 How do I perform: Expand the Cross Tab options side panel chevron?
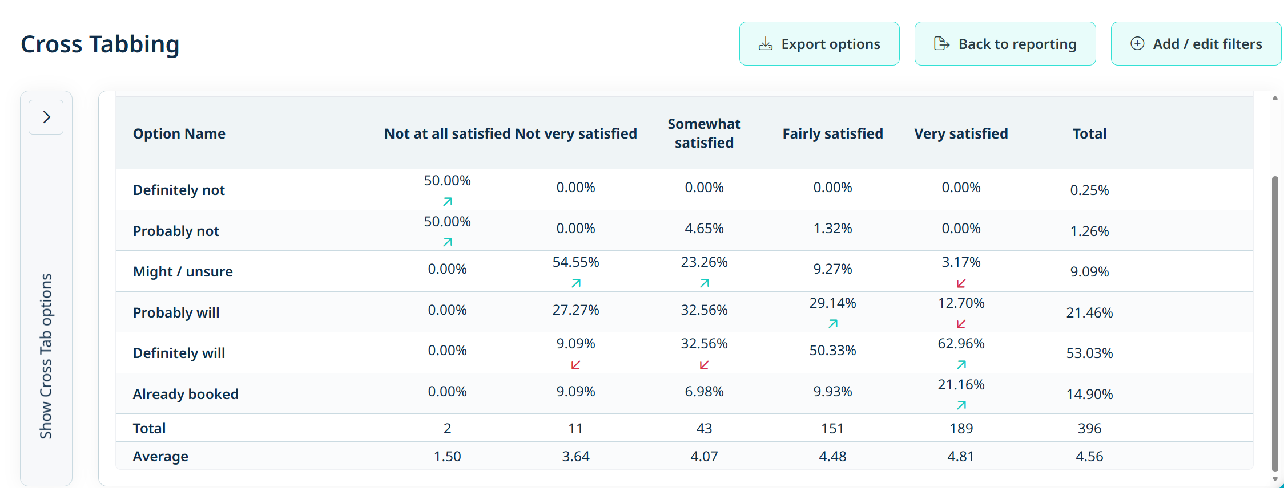click(46, 117)
